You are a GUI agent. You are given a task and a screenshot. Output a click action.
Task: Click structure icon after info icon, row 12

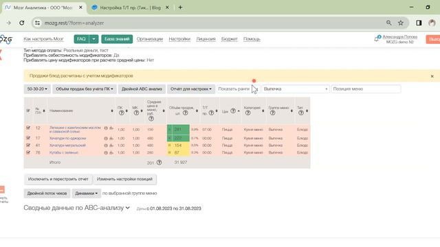pos(111,128)
